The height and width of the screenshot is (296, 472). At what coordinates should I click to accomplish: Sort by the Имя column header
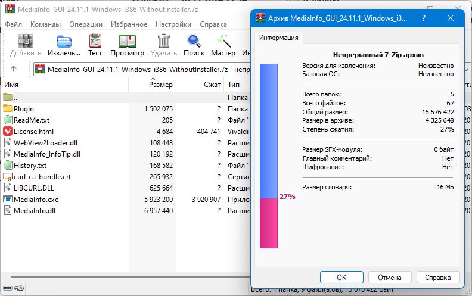coord(65,85)
